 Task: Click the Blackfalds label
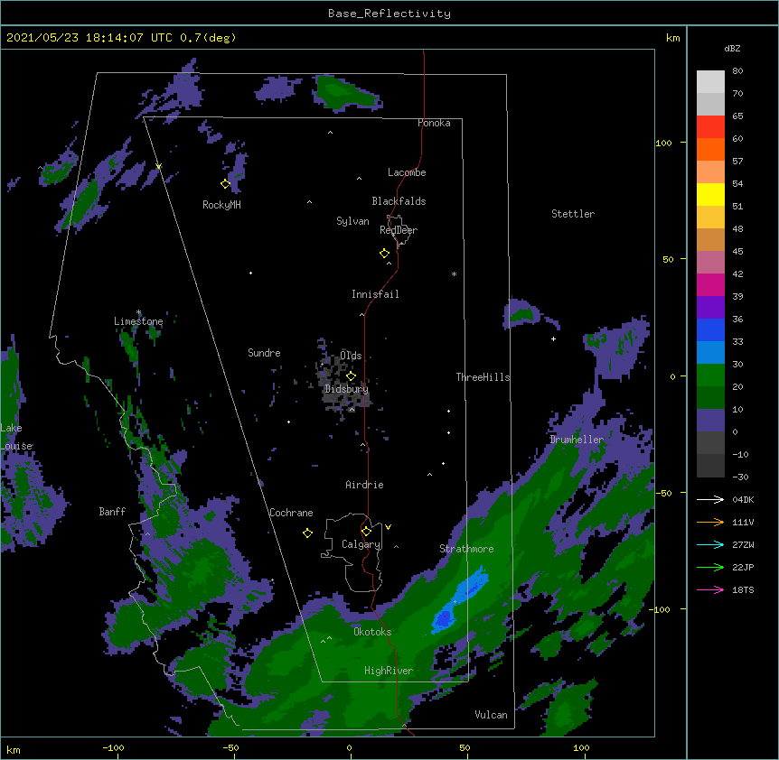(399, 201)
